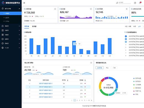
Task: Click rank 2 blue badge in store ranking
Action: pyautogui.click(x=126, y=39)
